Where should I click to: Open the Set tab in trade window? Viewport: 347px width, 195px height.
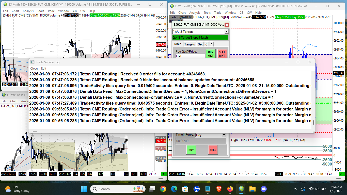pyautogui.click(x=200, y=44)
